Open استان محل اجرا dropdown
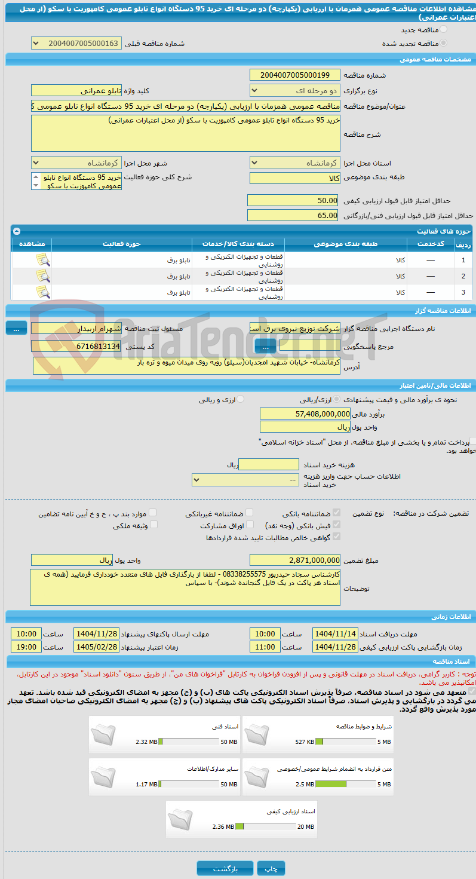Screen dimensions: 476x879 tap(295, 163)
